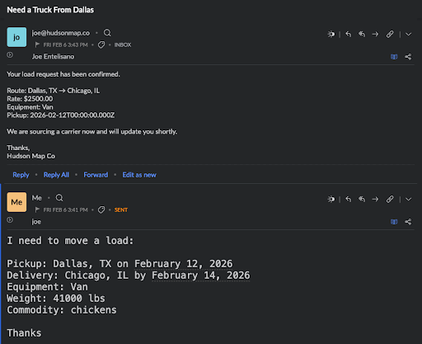This screenshot has width=422, height=344.
Task: Click the 'Commodity: chickens' line
Action: (x=62, y=310)
